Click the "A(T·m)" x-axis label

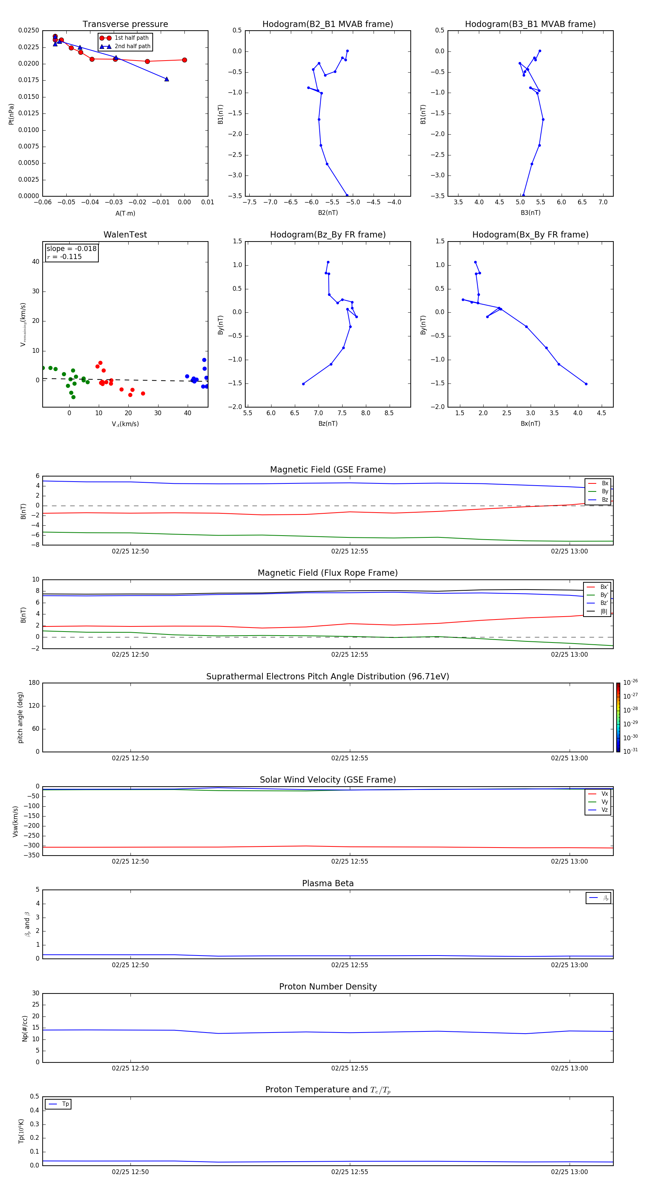tap(125, 213)
